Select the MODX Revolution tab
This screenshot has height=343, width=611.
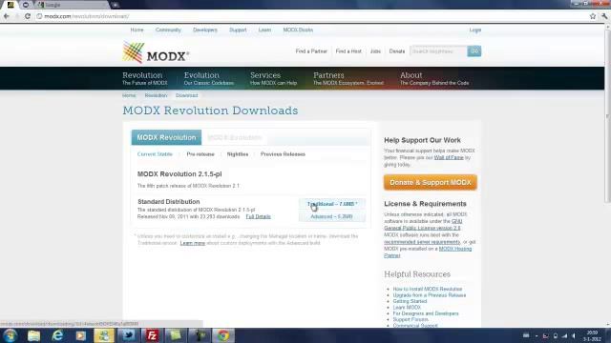pyautogui.click(x=166, y=137)
